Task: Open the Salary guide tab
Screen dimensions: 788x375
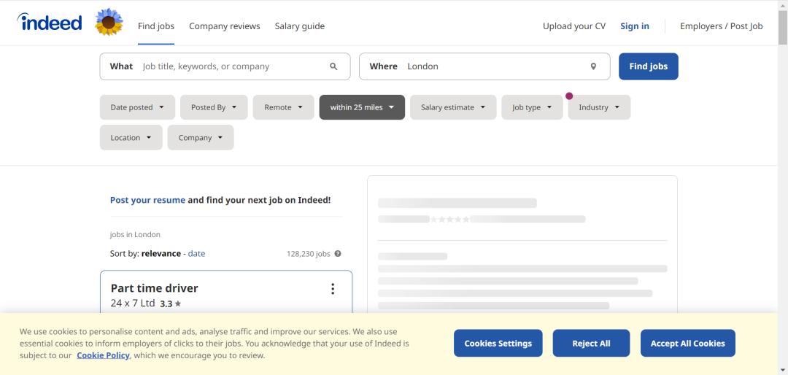Action: coord(300,26)
